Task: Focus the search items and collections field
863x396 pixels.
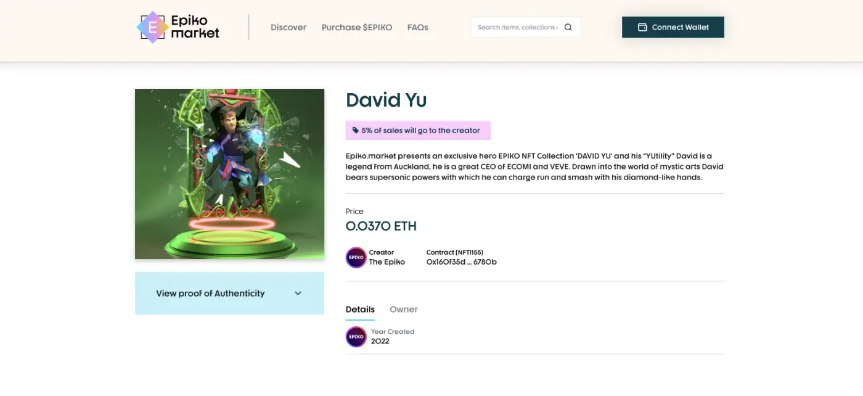Action: tap(517, 27)
